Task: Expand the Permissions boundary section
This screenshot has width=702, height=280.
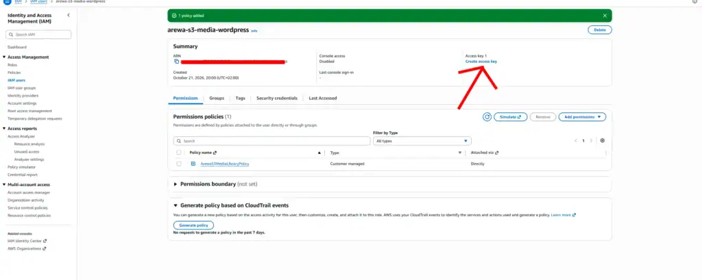Action: pyautogui.click(x=175, y=184)
